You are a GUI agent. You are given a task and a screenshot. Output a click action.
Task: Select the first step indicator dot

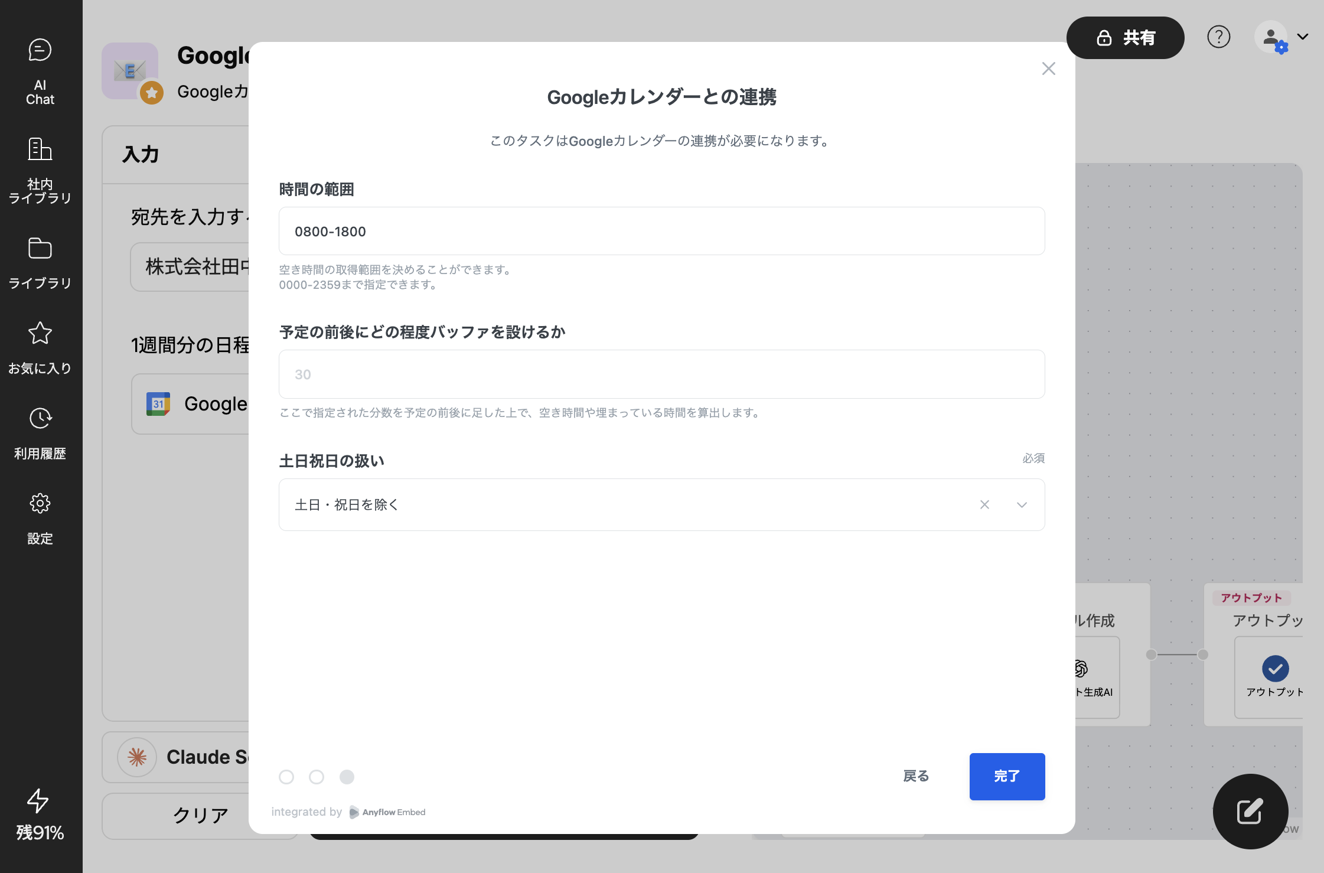click(286, 777)
